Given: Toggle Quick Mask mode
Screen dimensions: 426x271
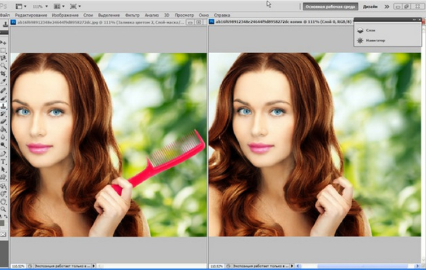Looking at the screenshot, I should coord(3,234).
